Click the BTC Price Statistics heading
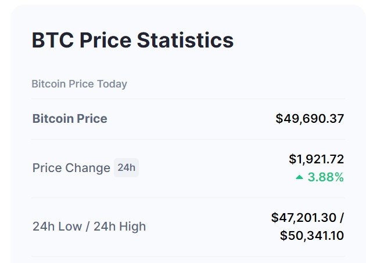The height and width of the screenshot is (263, 366). 132,40
